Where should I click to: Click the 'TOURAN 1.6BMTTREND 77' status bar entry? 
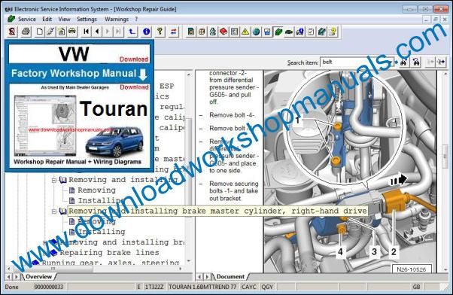[x=202, y=287]
